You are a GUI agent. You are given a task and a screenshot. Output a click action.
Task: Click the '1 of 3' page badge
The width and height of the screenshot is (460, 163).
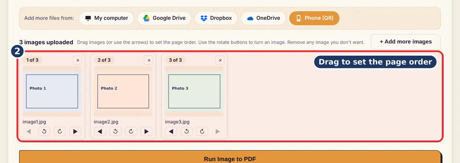pyautogui.click(x=33, y=60)
